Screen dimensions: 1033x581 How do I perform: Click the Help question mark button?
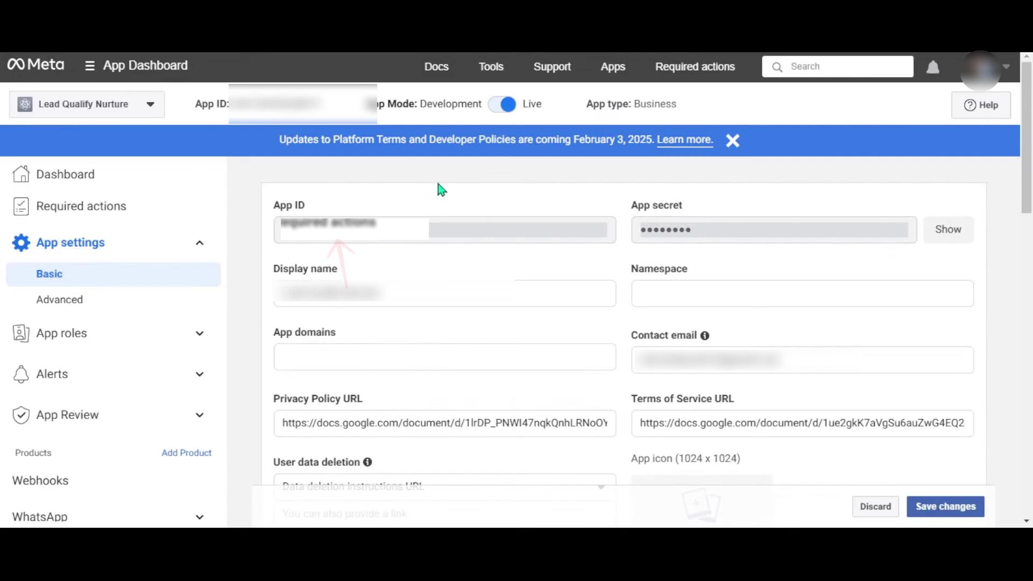pyautogui.click(x=981, y=105)
